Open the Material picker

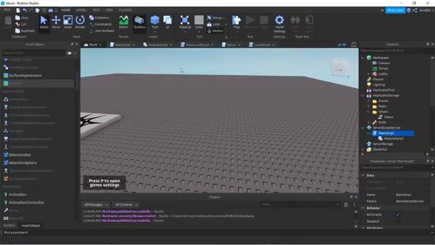click(185, 22)
